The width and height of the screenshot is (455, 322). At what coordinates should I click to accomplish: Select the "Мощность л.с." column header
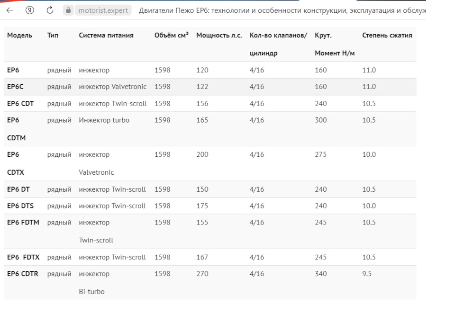tap(219, 36)
